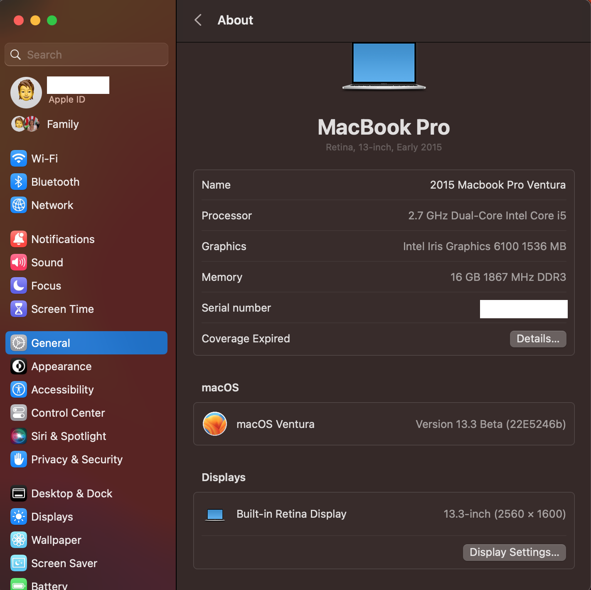Click the Screen Time hourglass icon
Screen dimensions: 591x590
(x=19, y=309)
